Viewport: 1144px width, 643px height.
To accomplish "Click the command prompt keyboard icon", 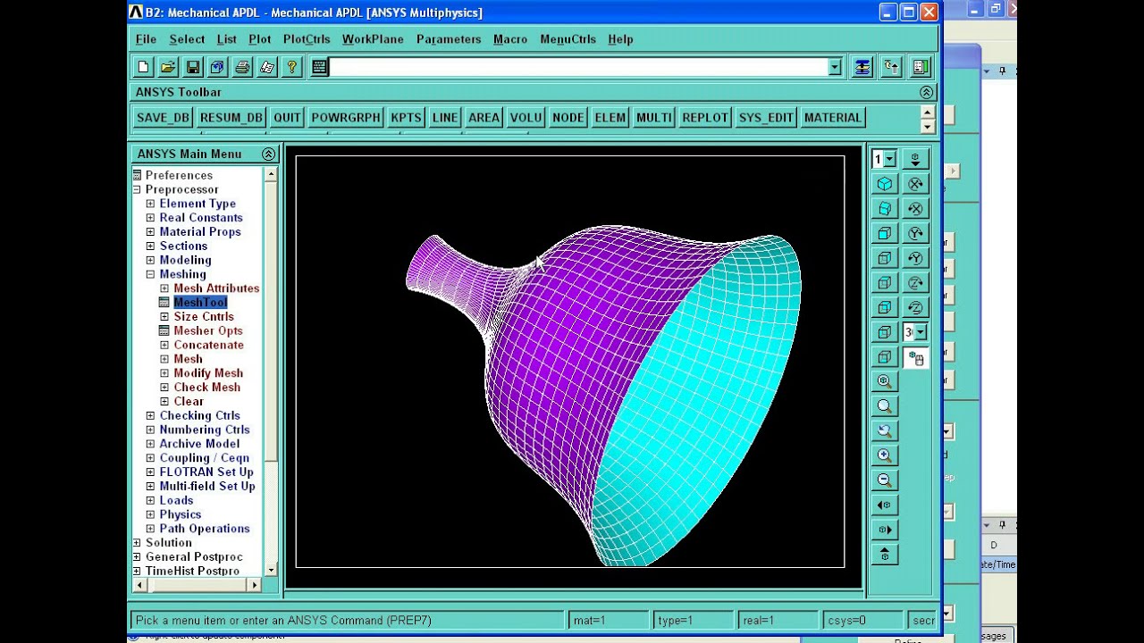I will 319,67.
